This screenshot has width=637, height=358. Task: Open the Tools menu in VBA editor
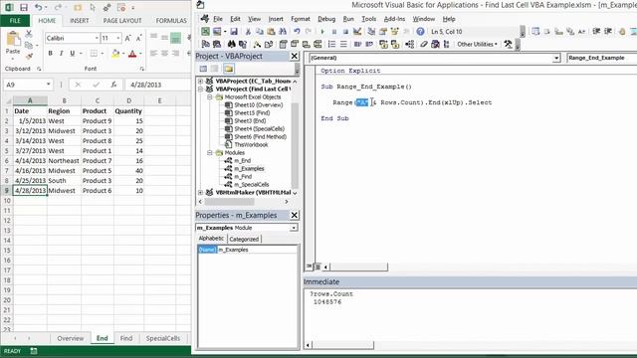click(x=369, y=19)
